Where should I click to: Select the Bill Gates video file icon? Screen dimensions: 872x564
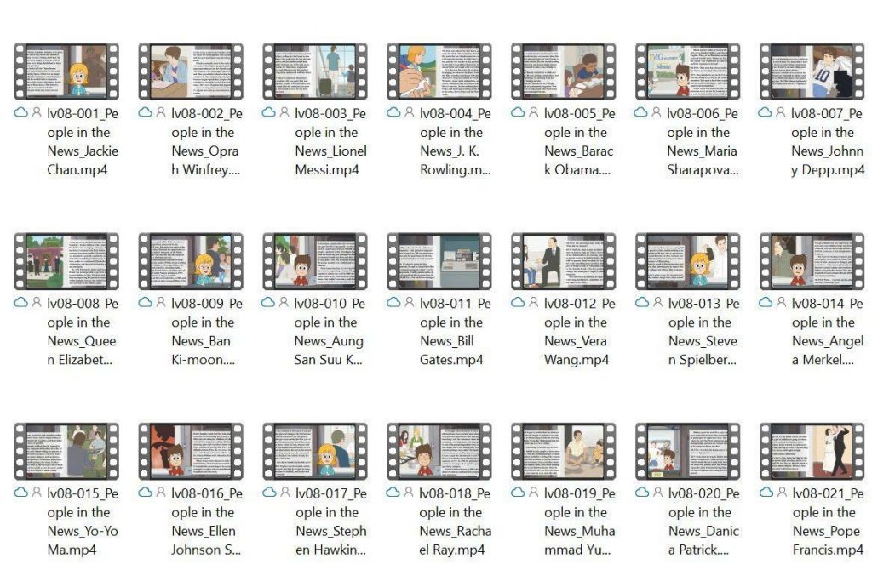point(439,261)
